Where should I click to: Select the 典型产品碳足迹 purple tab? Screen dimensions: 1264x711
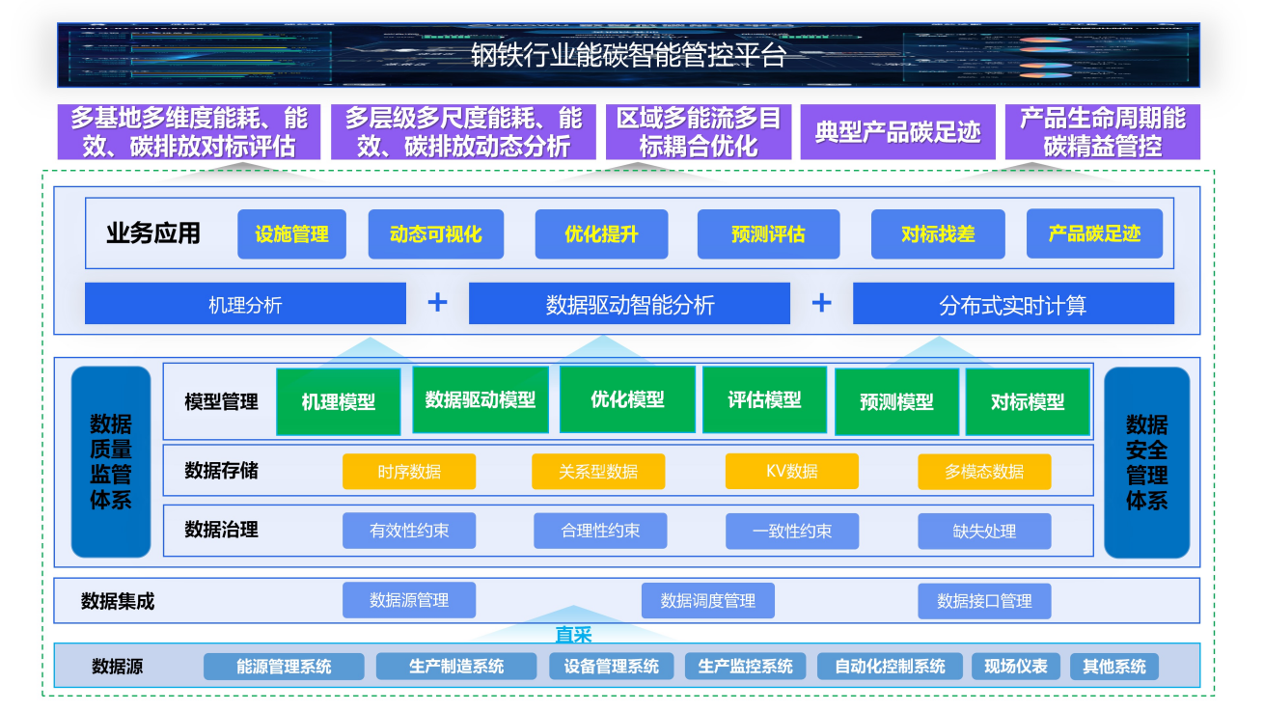tap(897, 132)
